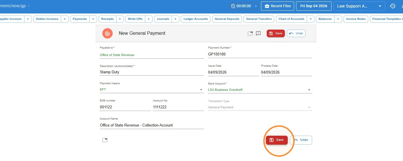
Task: Click the bottom layout window icon
Action: click(x=105, y=140)
